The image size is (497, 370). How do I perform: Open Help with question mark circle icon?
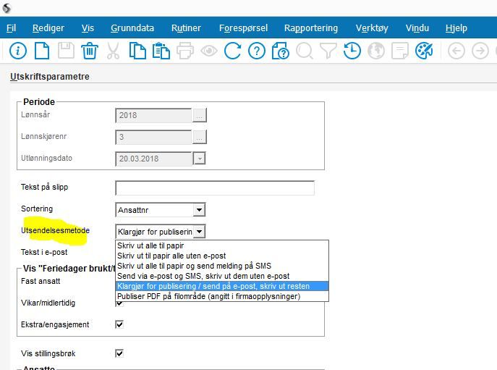[257, 51]
